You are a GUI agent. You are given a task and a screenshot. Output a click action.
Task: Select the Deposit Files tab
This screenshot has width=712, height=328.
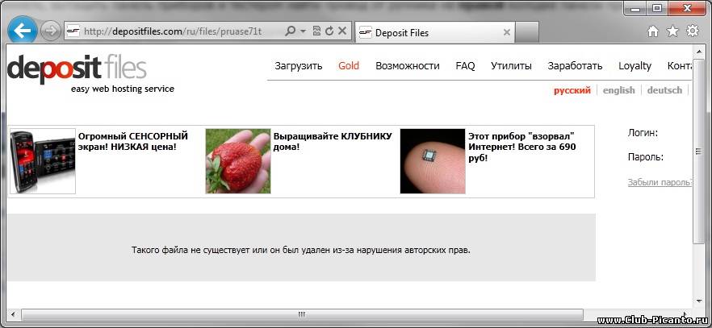point(434,32)
